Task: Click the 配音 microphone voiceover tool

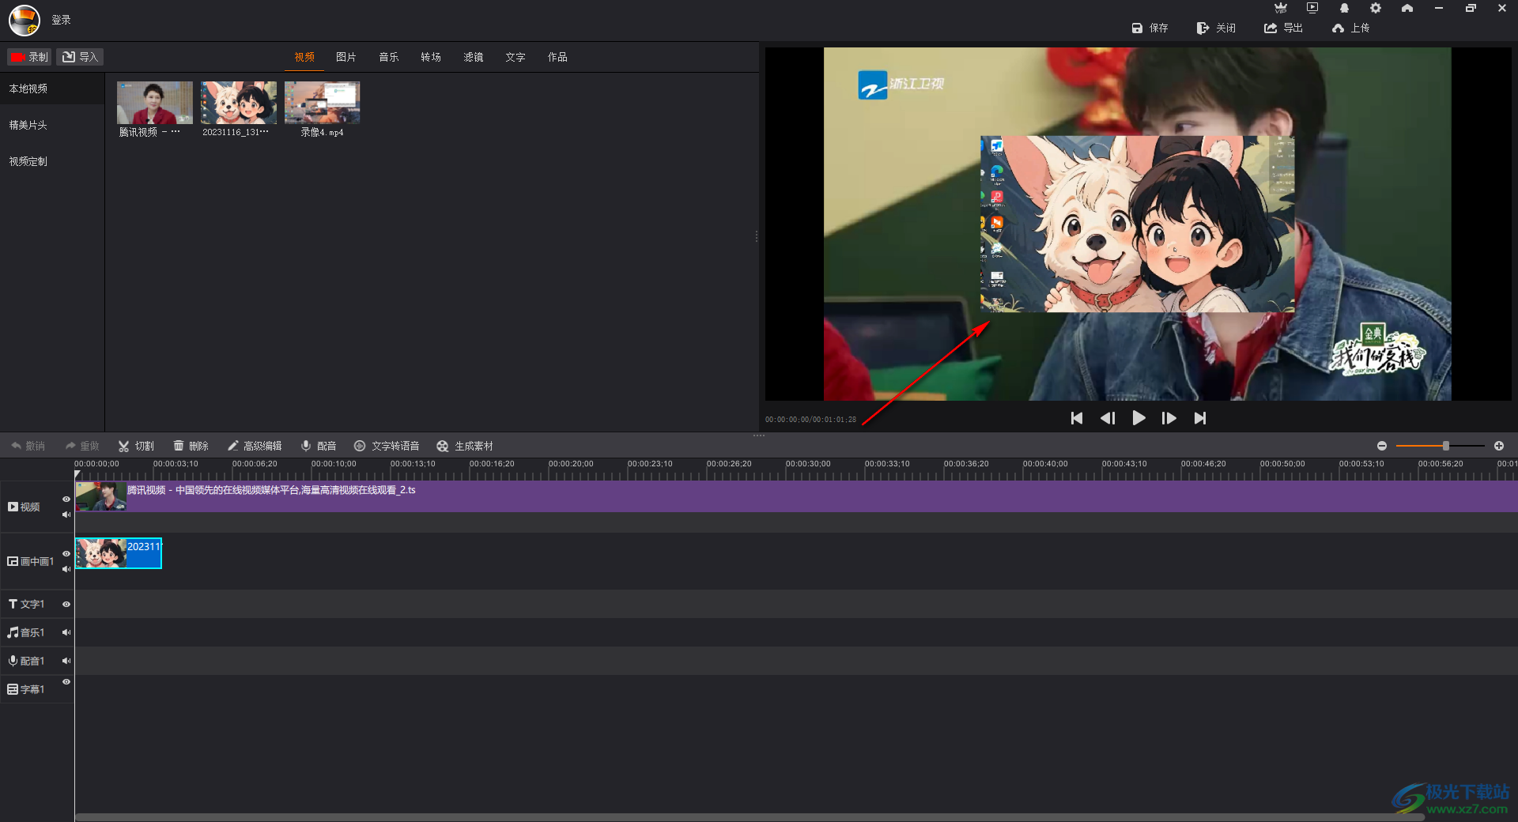Action: point(318,446)
